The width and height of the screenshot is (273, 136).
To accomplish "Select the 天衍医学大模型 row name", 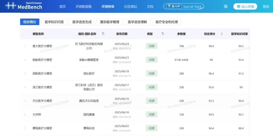I will pos(42,101).
